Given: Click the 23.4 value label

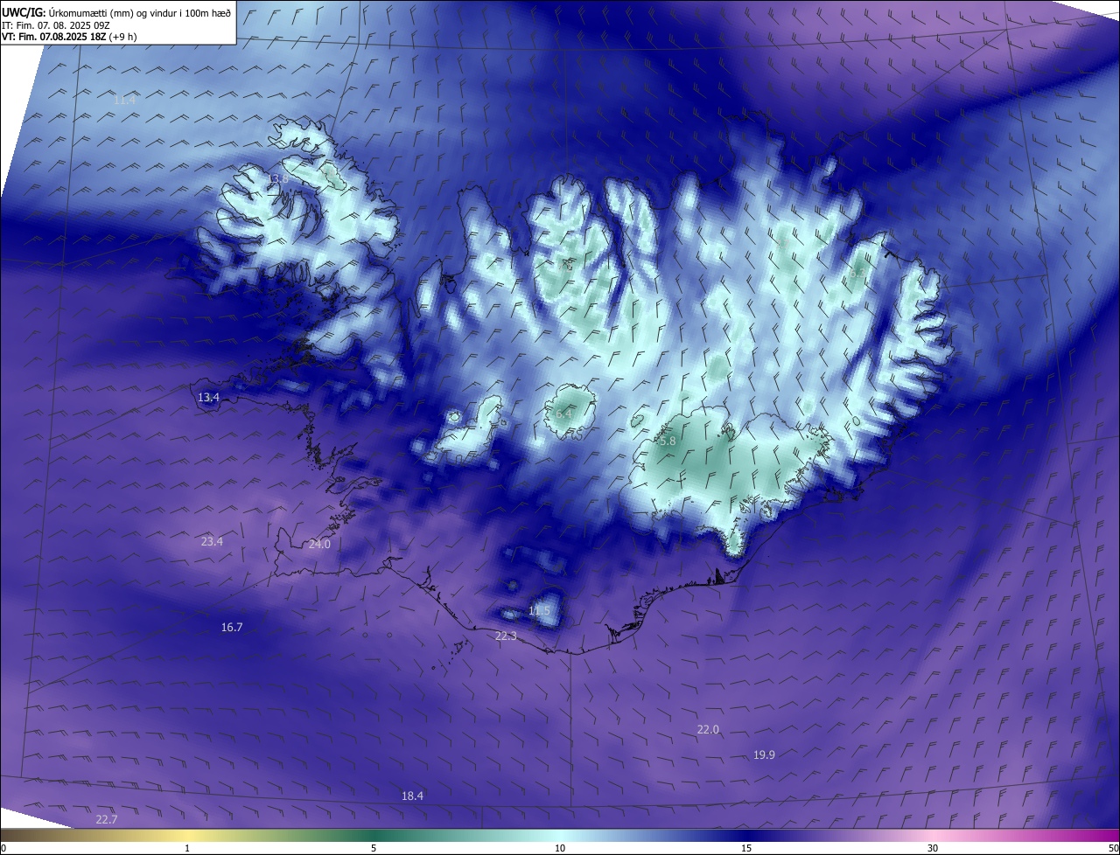Looking at the screenshot, I should 212,542.
